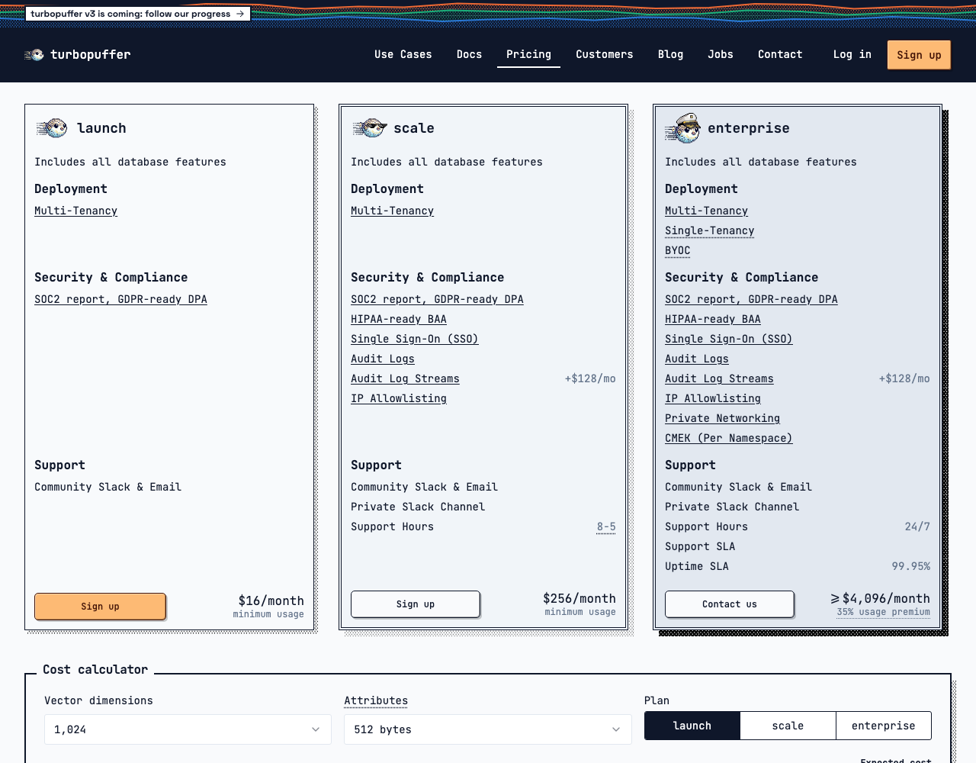Open the Blog nav item
Screen dimensions: 976x763
coord(671,54)
